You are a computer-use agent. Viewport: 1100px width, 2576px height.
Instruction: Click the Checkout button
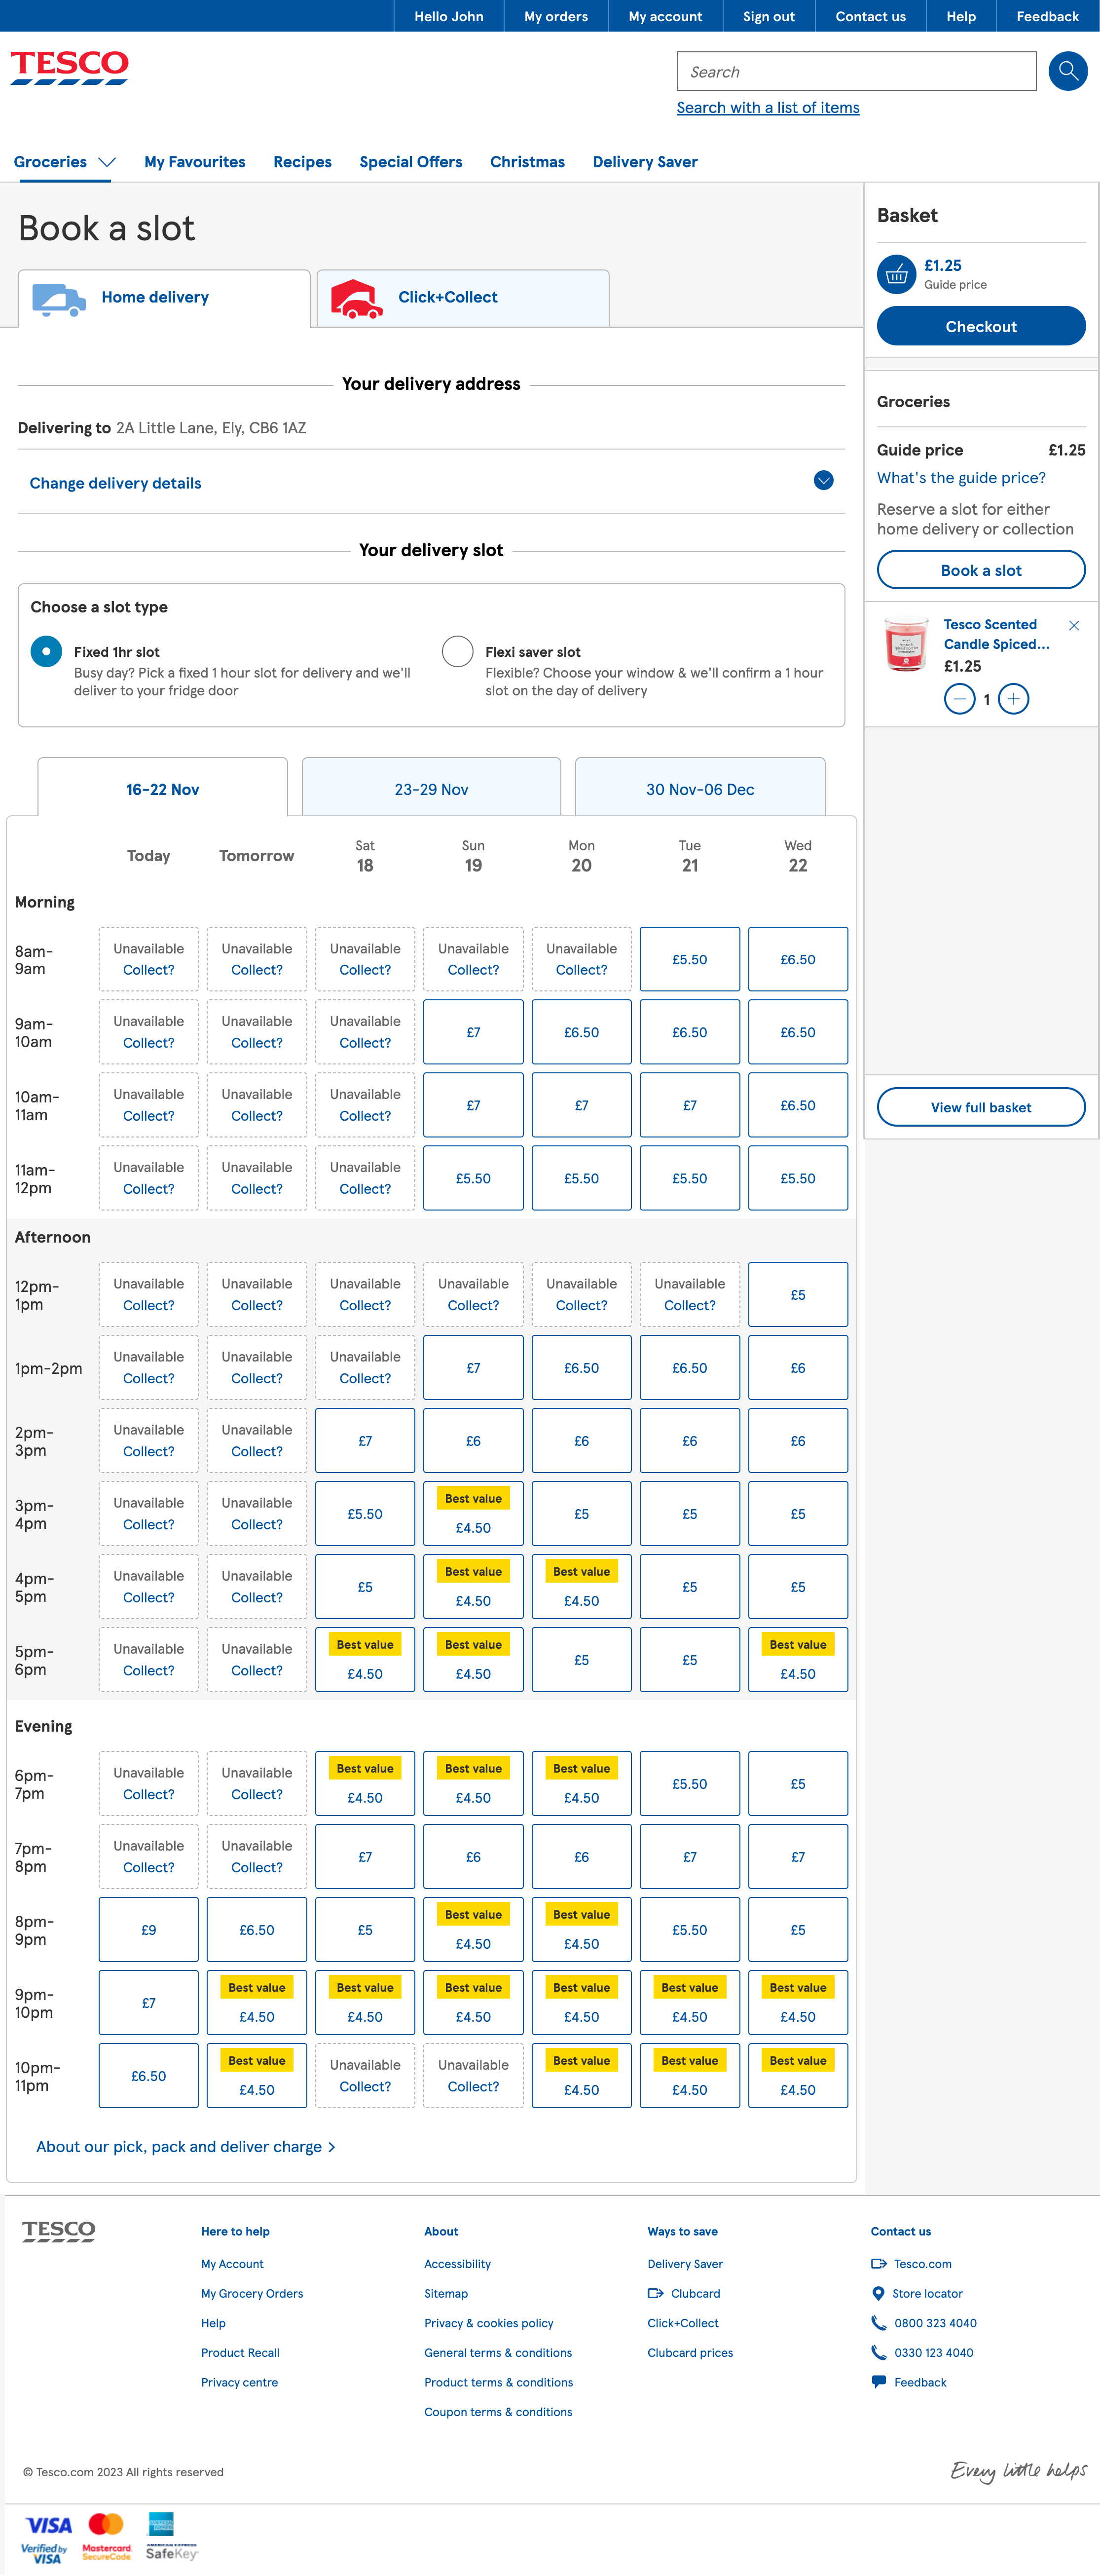[x=980, y=326]
